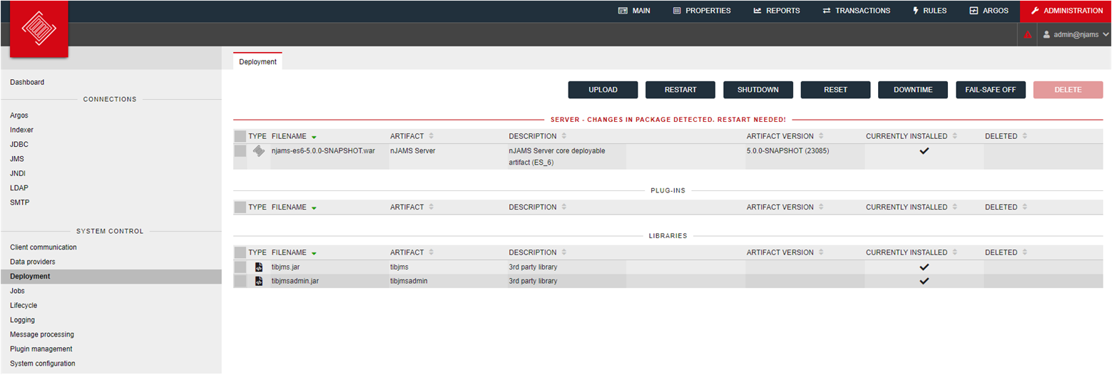The height and width of the screenshot is (375, 1112).
Task: Click the RESTART button
Action: [680, 90]
